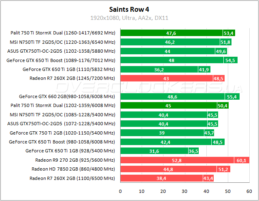Click label GeForce GTX 650 Ti 1GB (928/5400 MHz)

click(70, 151)
